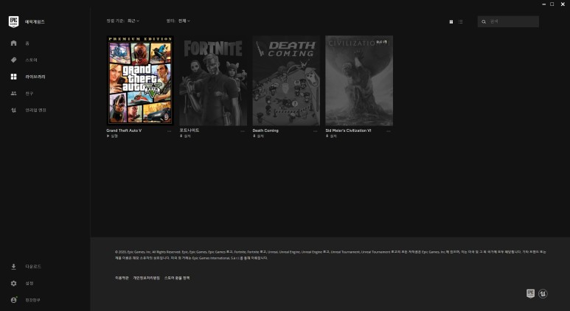Click the Civilization VI cover art
Viewport: 570px width, 311px height.
tap(359, 80)
